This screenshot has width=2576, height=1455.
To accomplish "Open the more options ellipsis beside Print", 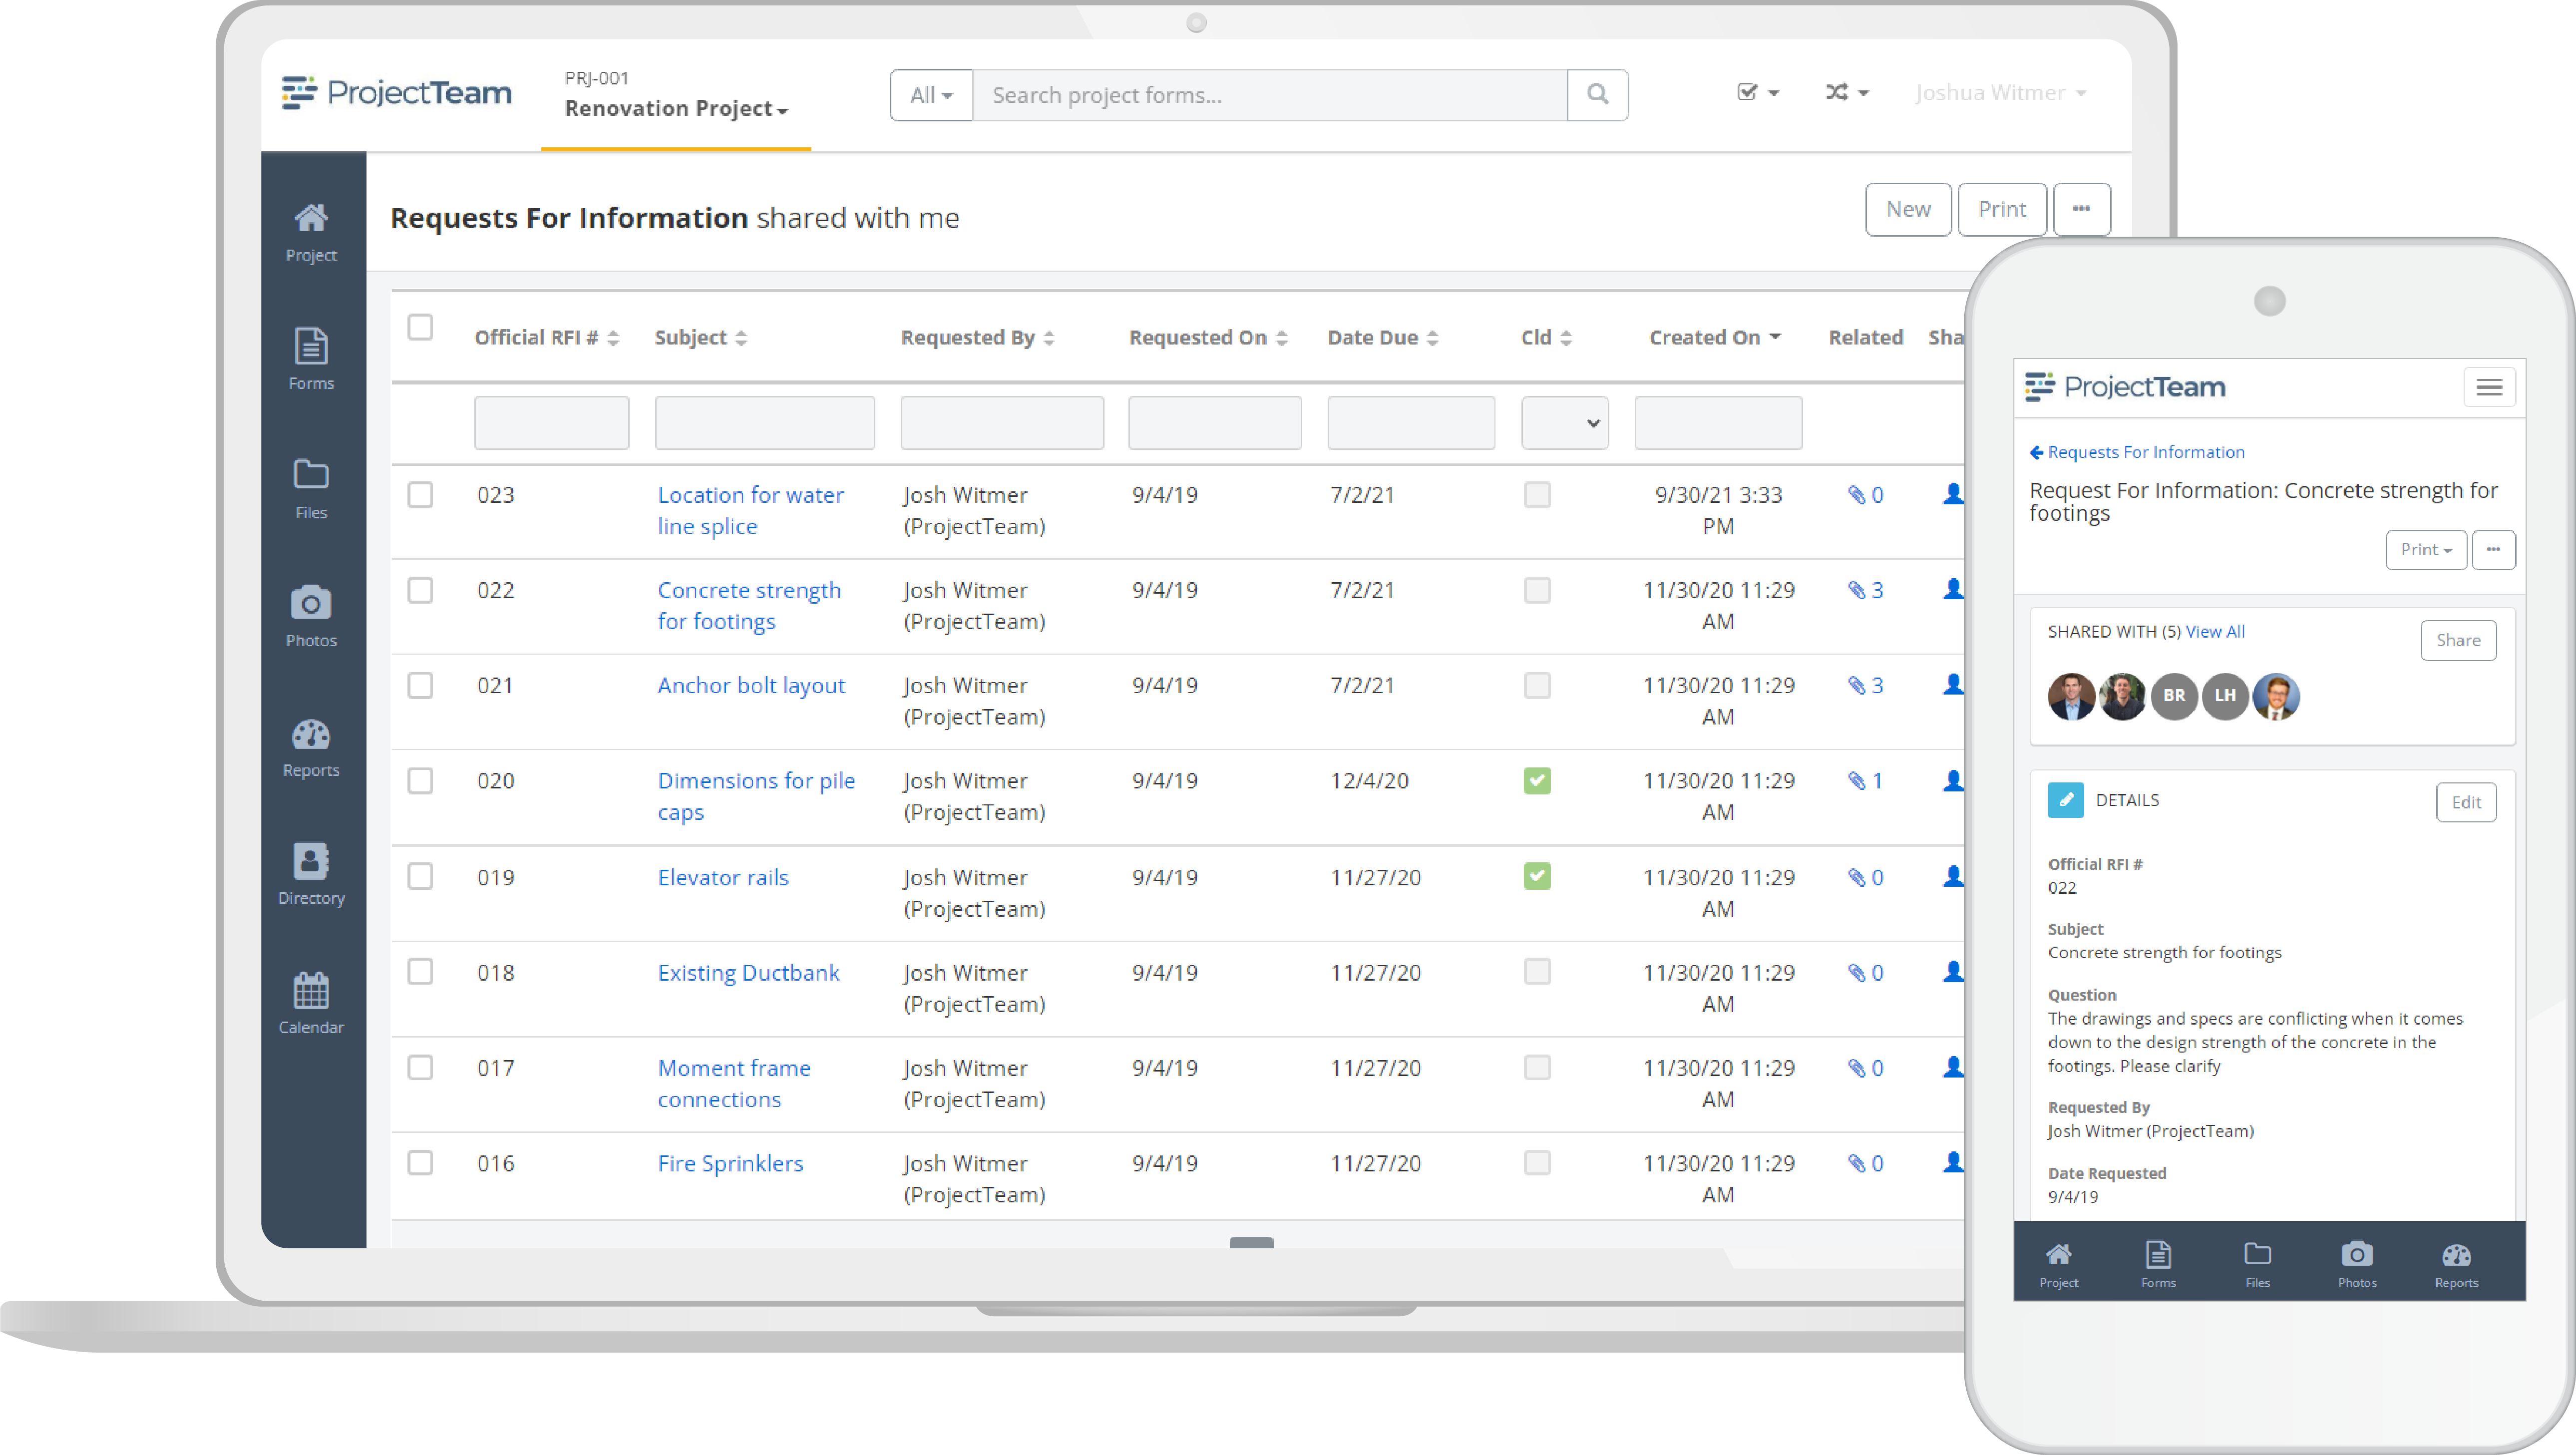I will 2081,209.
